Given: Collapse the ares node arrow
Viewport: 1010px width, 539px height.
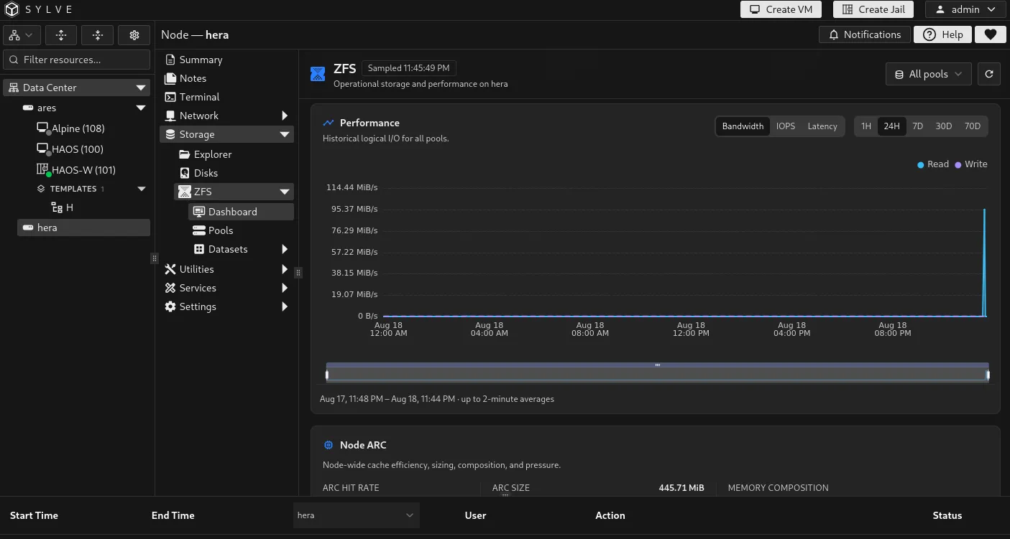Looking at the screenshot, I should coord(141,108).
